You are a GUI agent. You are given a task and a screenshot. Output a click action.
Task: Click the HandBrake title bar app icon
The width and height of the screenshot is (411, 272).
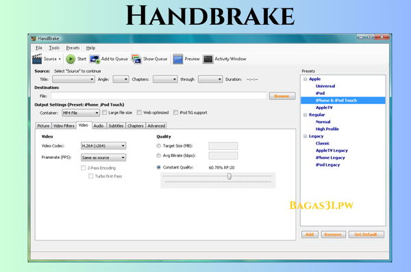click(x=34, y=38)
